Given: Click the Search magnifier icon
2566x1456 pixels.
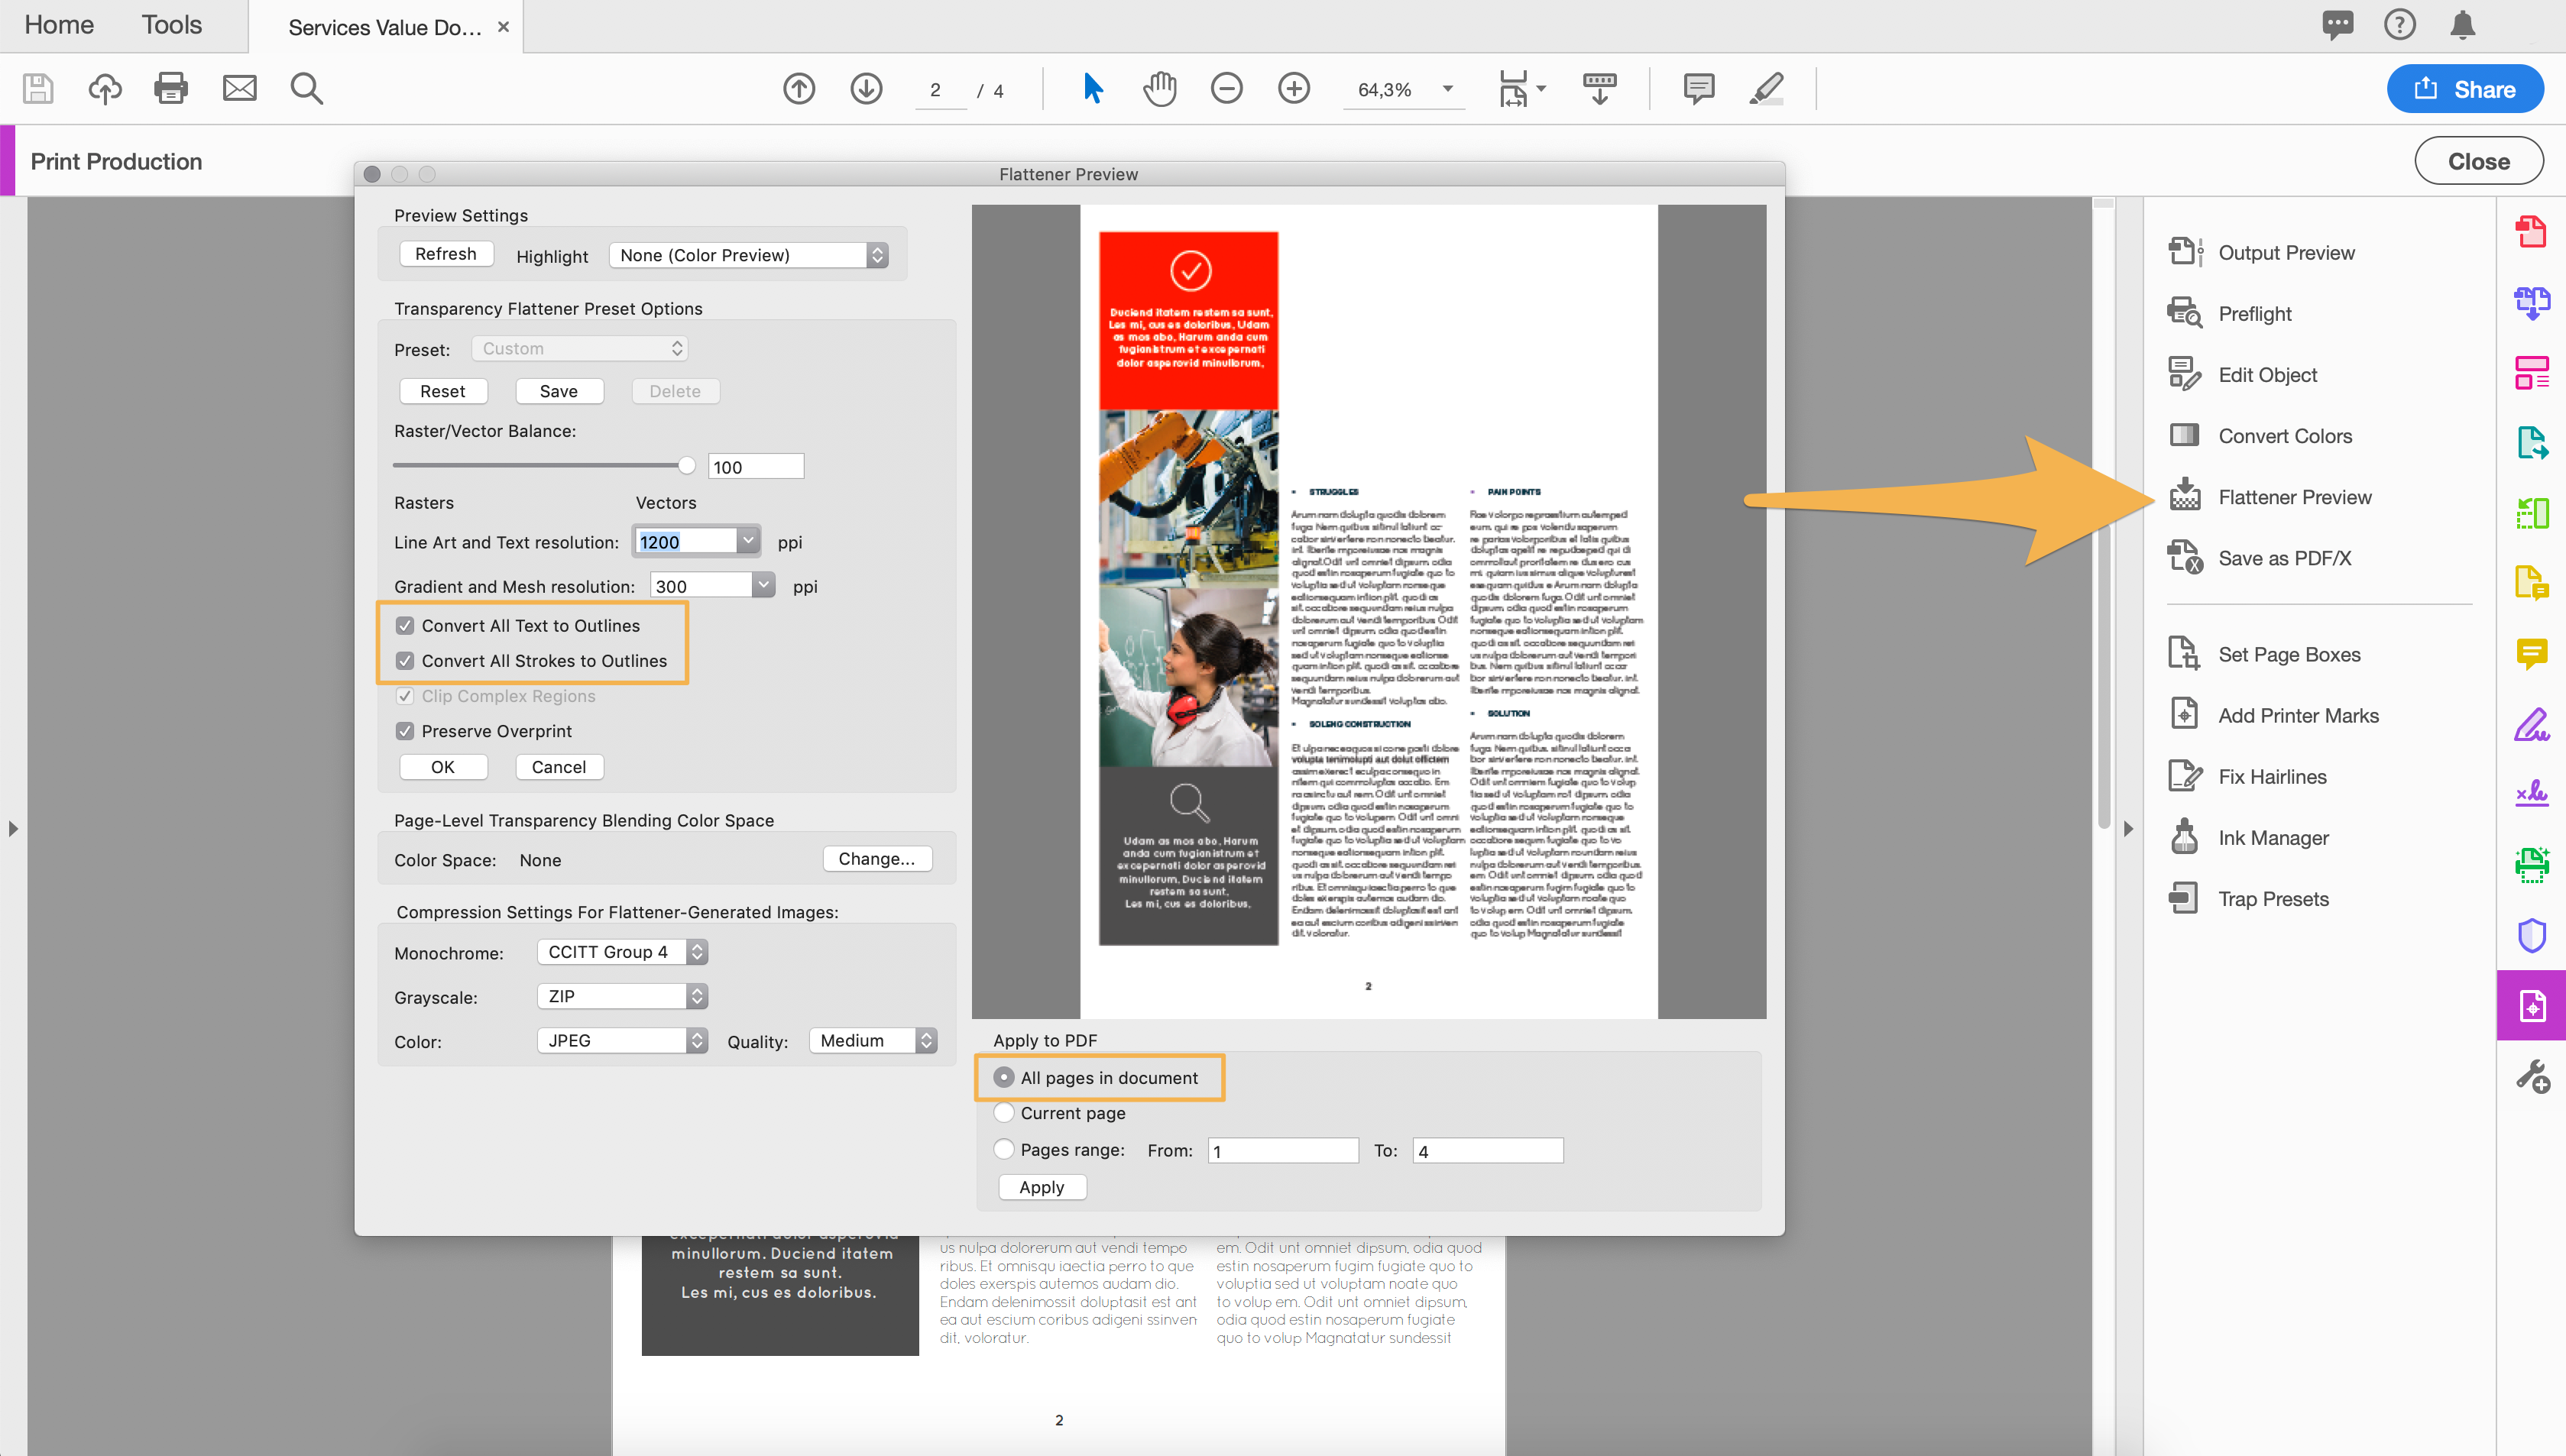Looking at the screenshot, I should click(307, 89).
